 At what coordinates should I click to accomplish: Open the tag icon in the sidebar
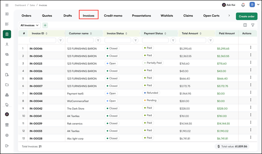point(7,105)
